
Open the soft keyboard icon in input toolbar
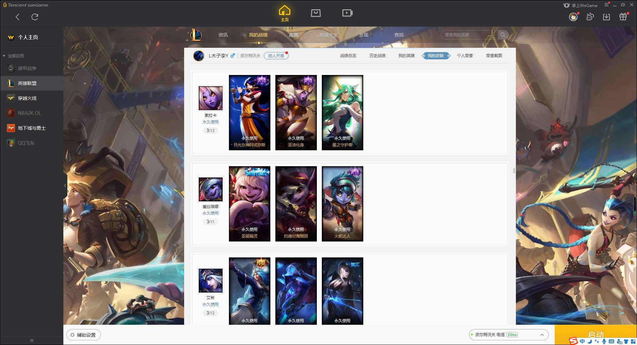611,341
